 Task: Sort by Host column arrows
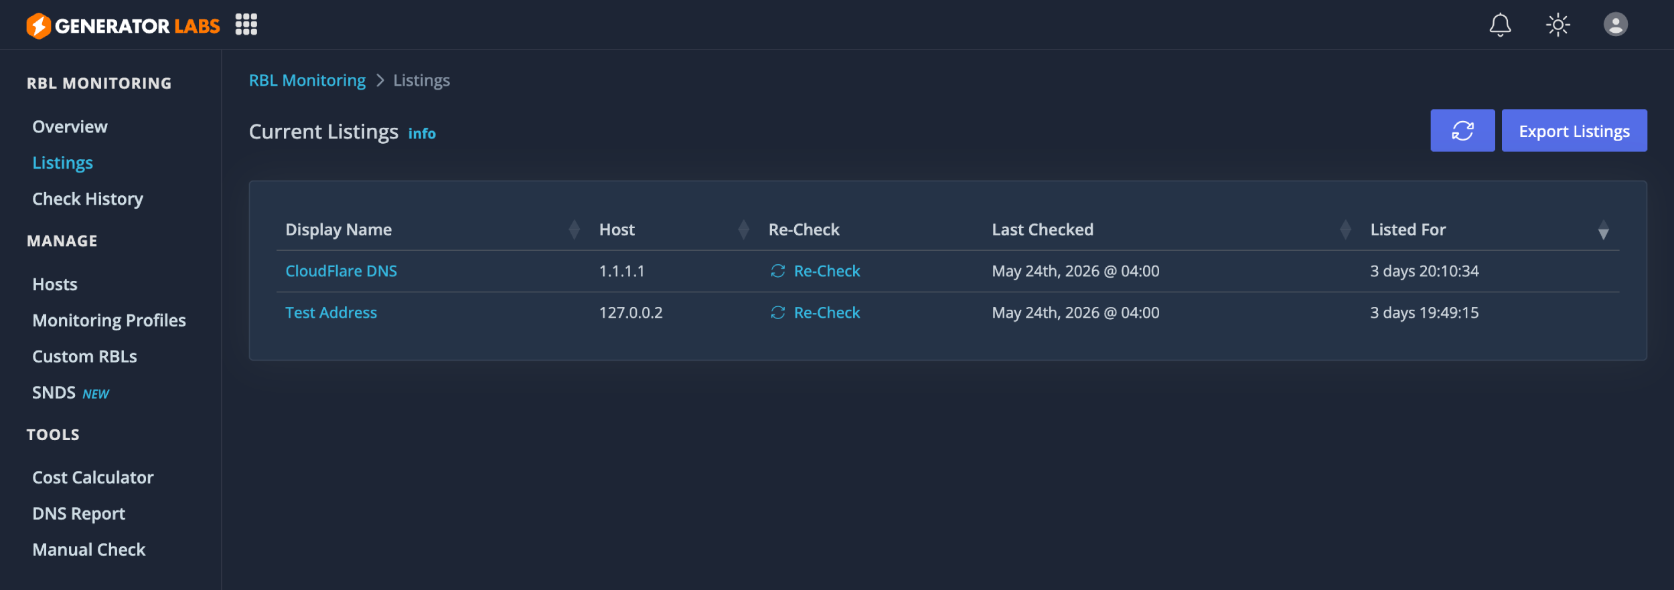click(743, 229)
